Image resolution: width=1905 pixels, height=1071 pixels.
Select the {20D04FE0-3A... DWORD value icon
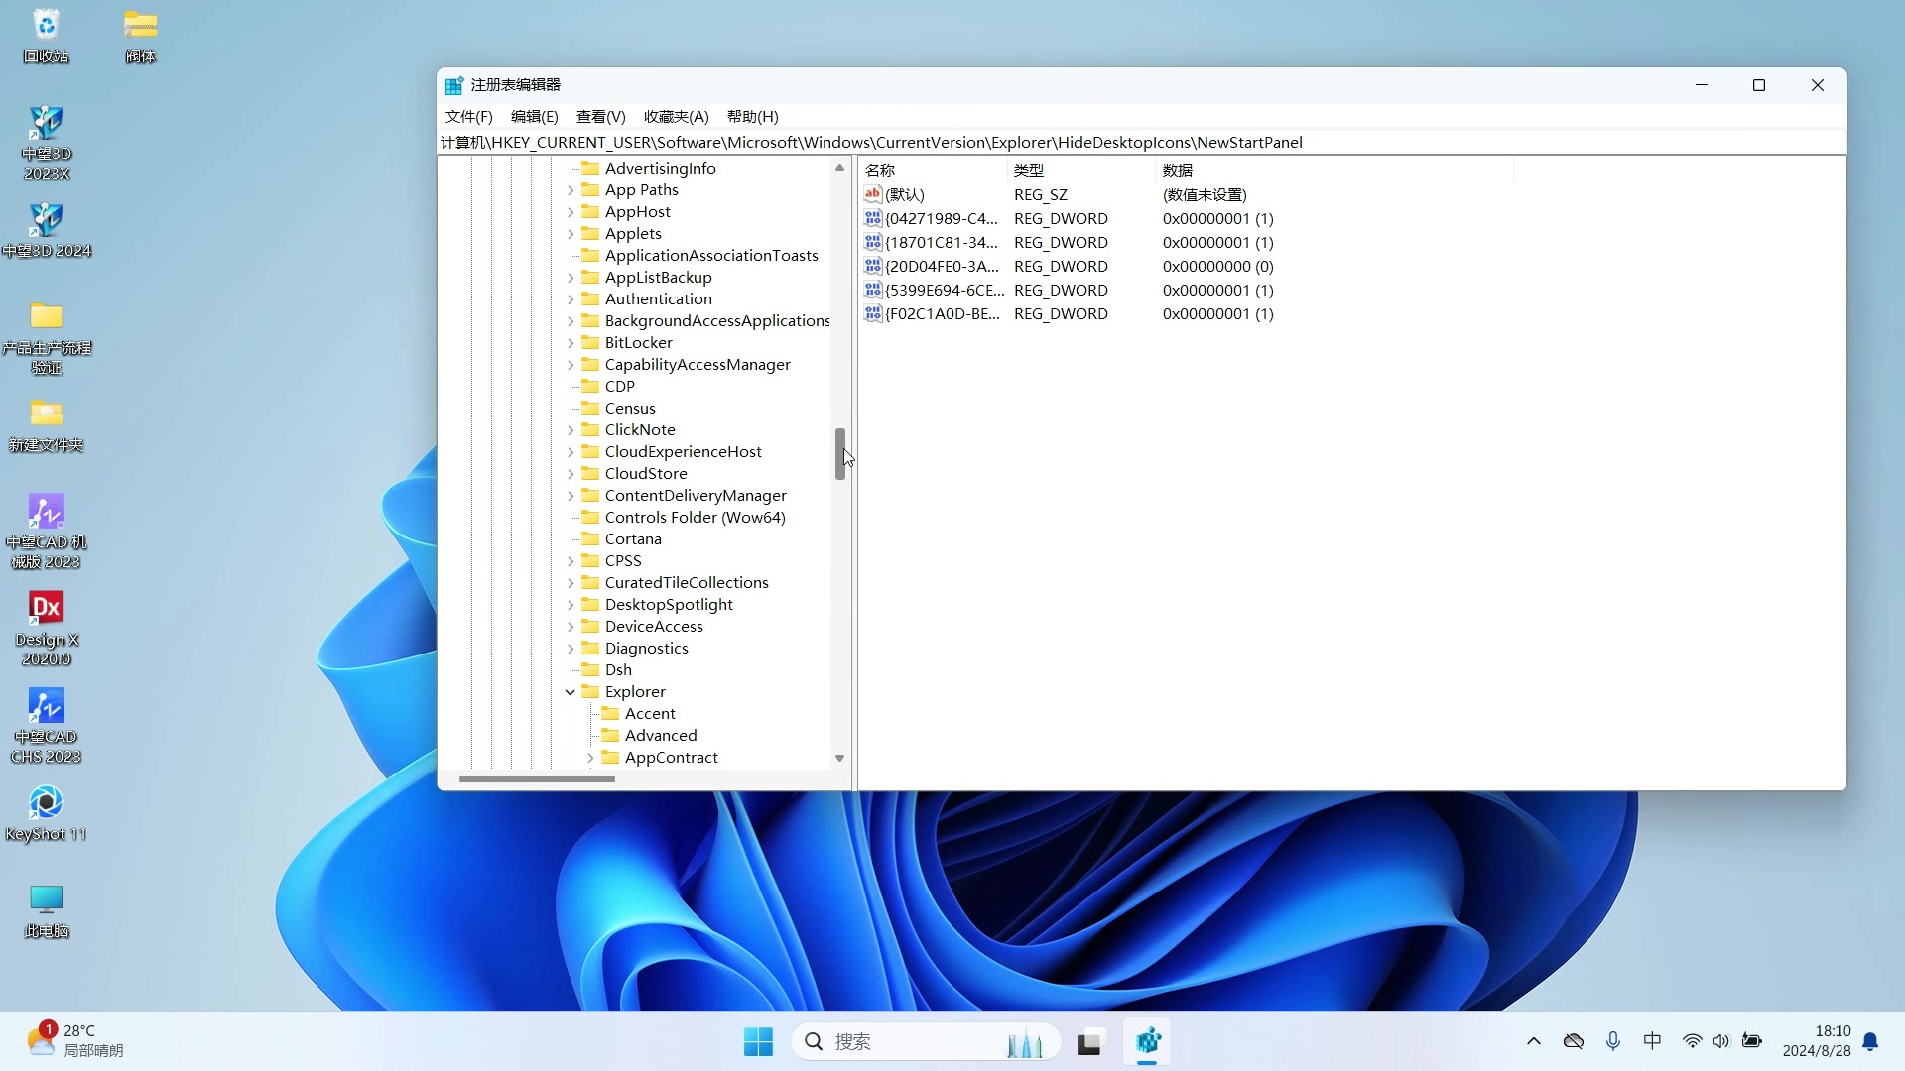873,266
